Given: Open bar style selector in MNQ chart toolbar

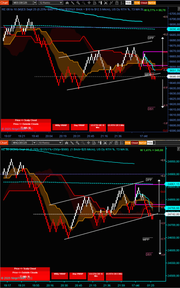Looking at the screenshot, I should tap(67, 143).
